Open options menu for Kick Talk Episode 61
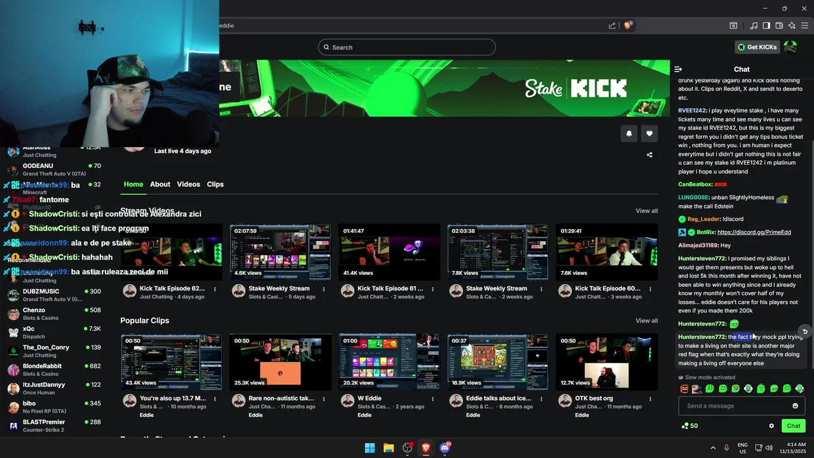814x458 pixels. 432,289
